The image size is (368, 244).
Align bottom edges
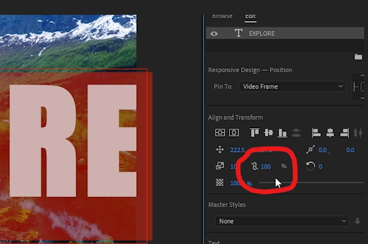tap(282, 133)
